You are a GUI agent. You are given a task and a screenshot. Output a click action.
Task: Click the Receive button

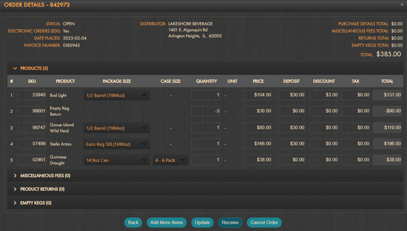point(230,223)
